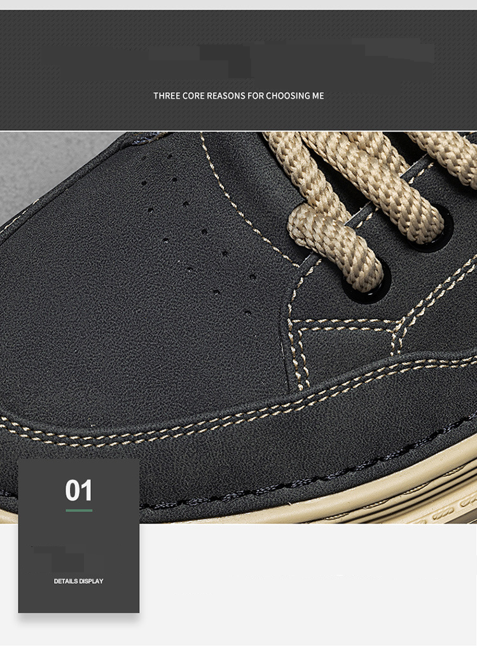The height and width of the screenshot is (648, 477).
Task: Click the blurred title text in the header banner
Action: point(238,54)
